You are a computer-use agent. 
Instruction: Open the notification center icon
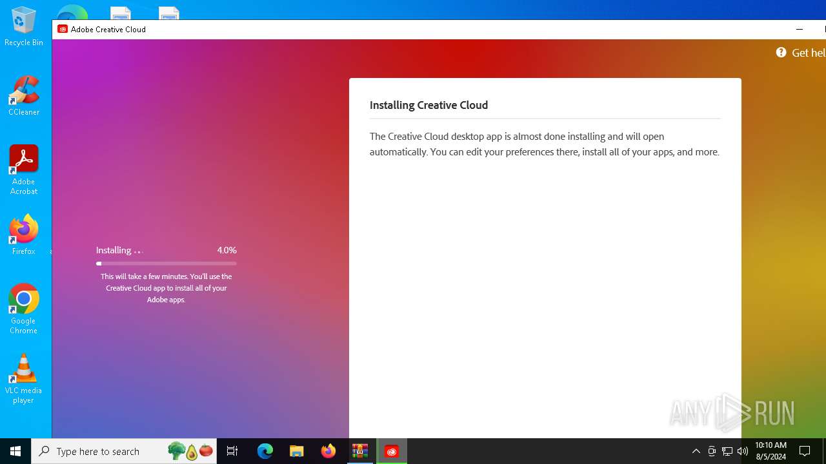(805, 451)
